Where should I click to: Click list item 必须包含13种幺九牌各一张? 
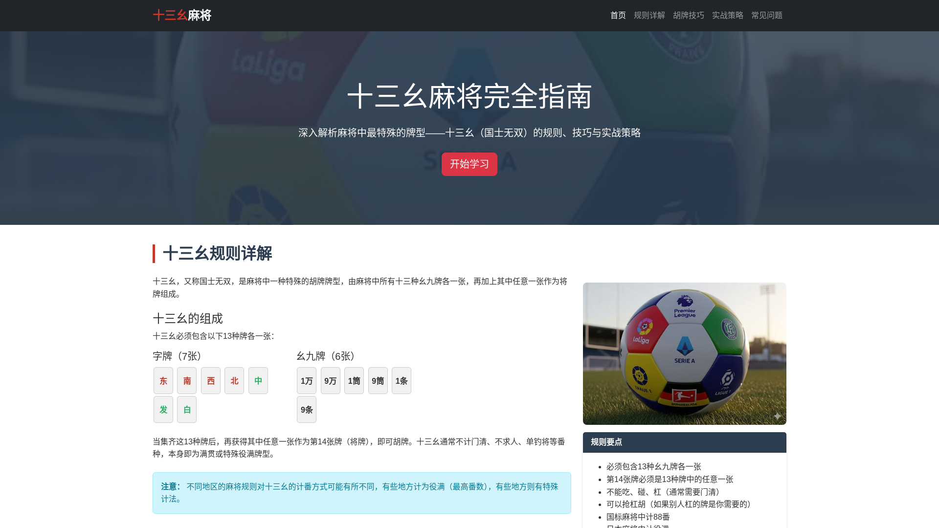[x=654, y=467]
